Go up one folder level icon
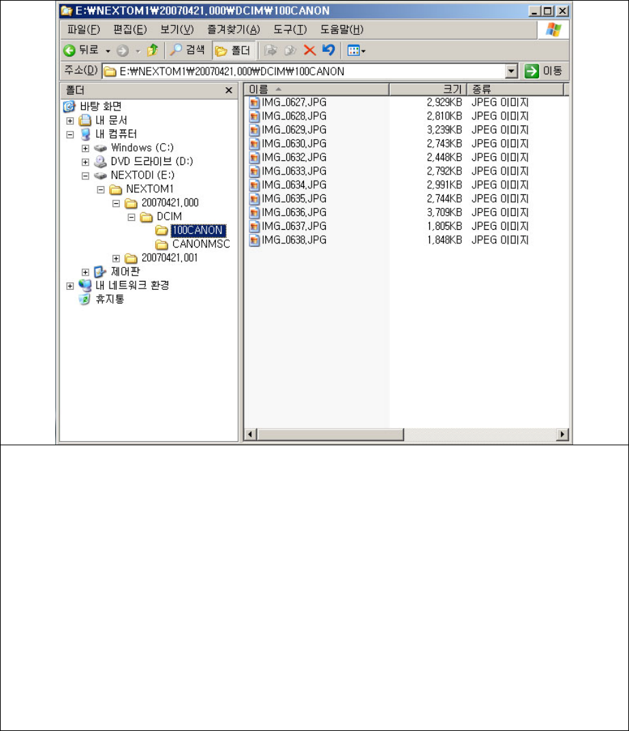 pos(153,50)
